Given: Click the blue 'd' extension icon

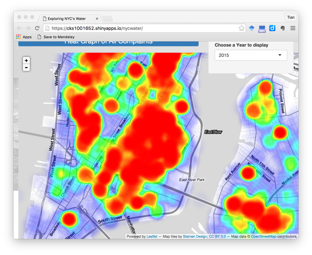Looking at the screenshot, I should 272,28.
